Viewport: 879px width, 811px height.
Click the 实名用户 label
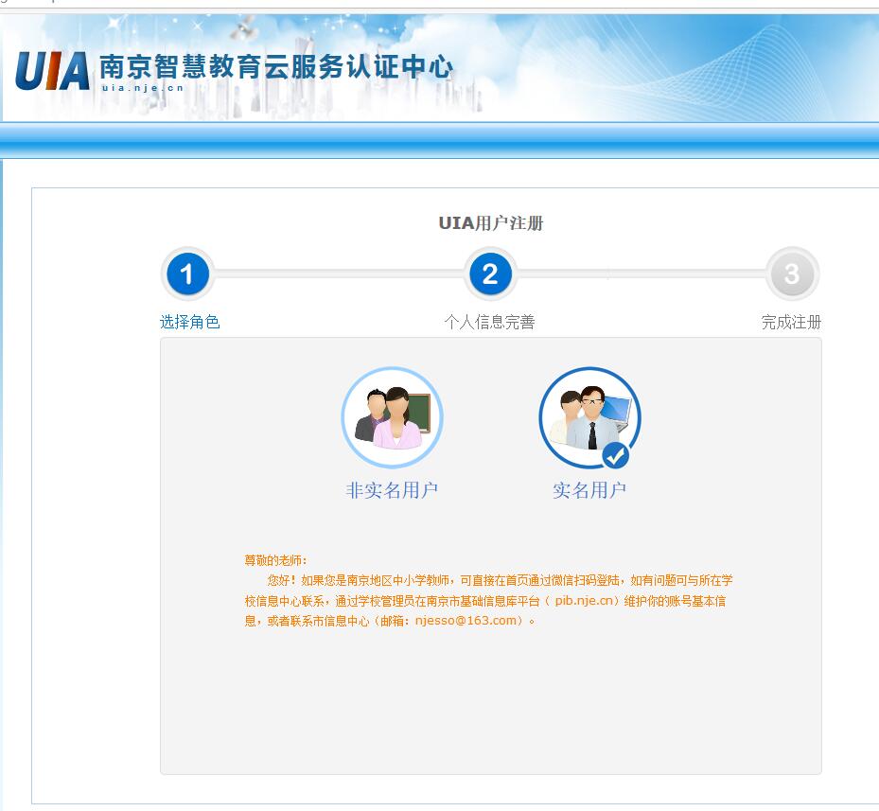(x=589, y=490)
